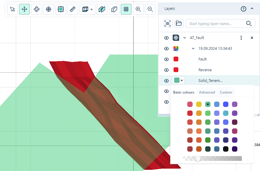The height and width of the screenshot is (171, 260).
Task: Pick the dark navy swatch in the fifth row
Action: coord(226,140)
